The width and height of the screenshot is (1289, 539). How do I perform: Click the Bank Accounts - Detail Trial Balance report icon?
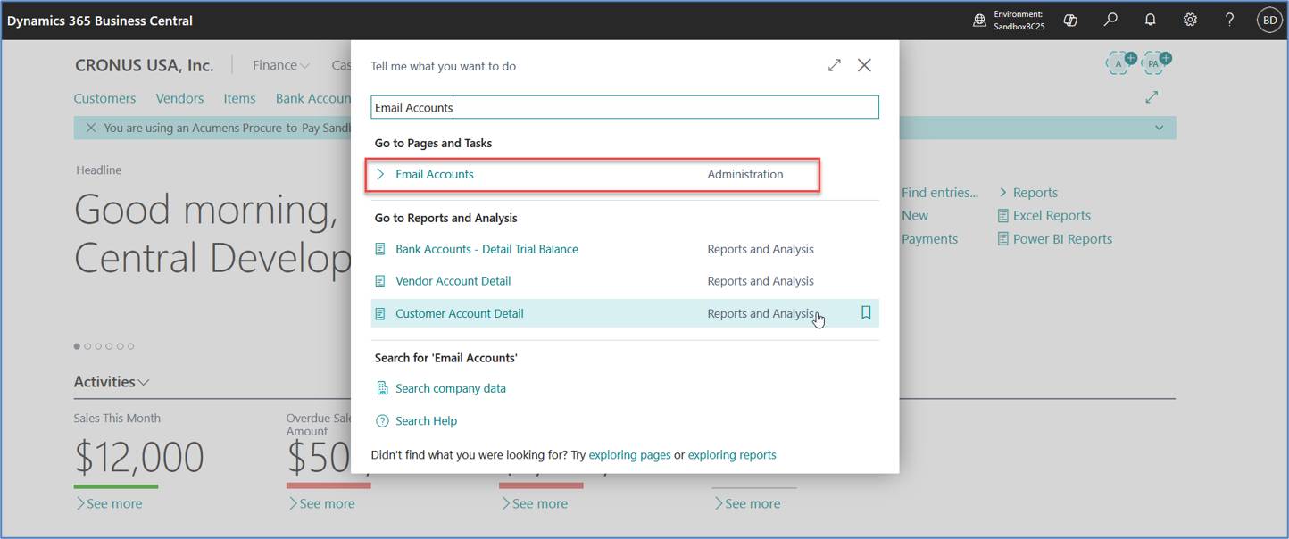click(381, 249)
